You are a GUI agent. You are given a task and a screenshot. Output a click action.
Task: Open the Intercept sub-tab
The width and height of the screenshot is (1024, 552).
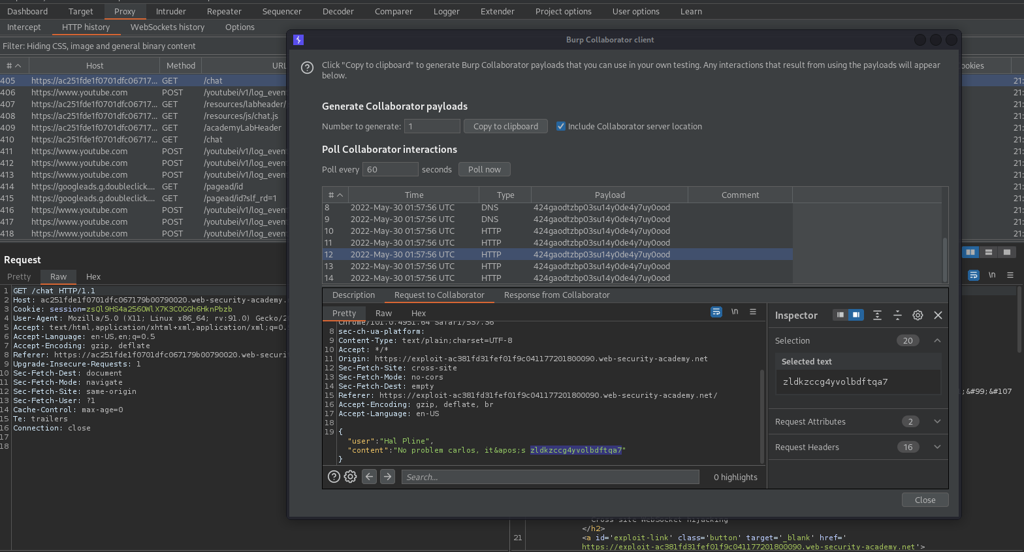tap(24, 27)
